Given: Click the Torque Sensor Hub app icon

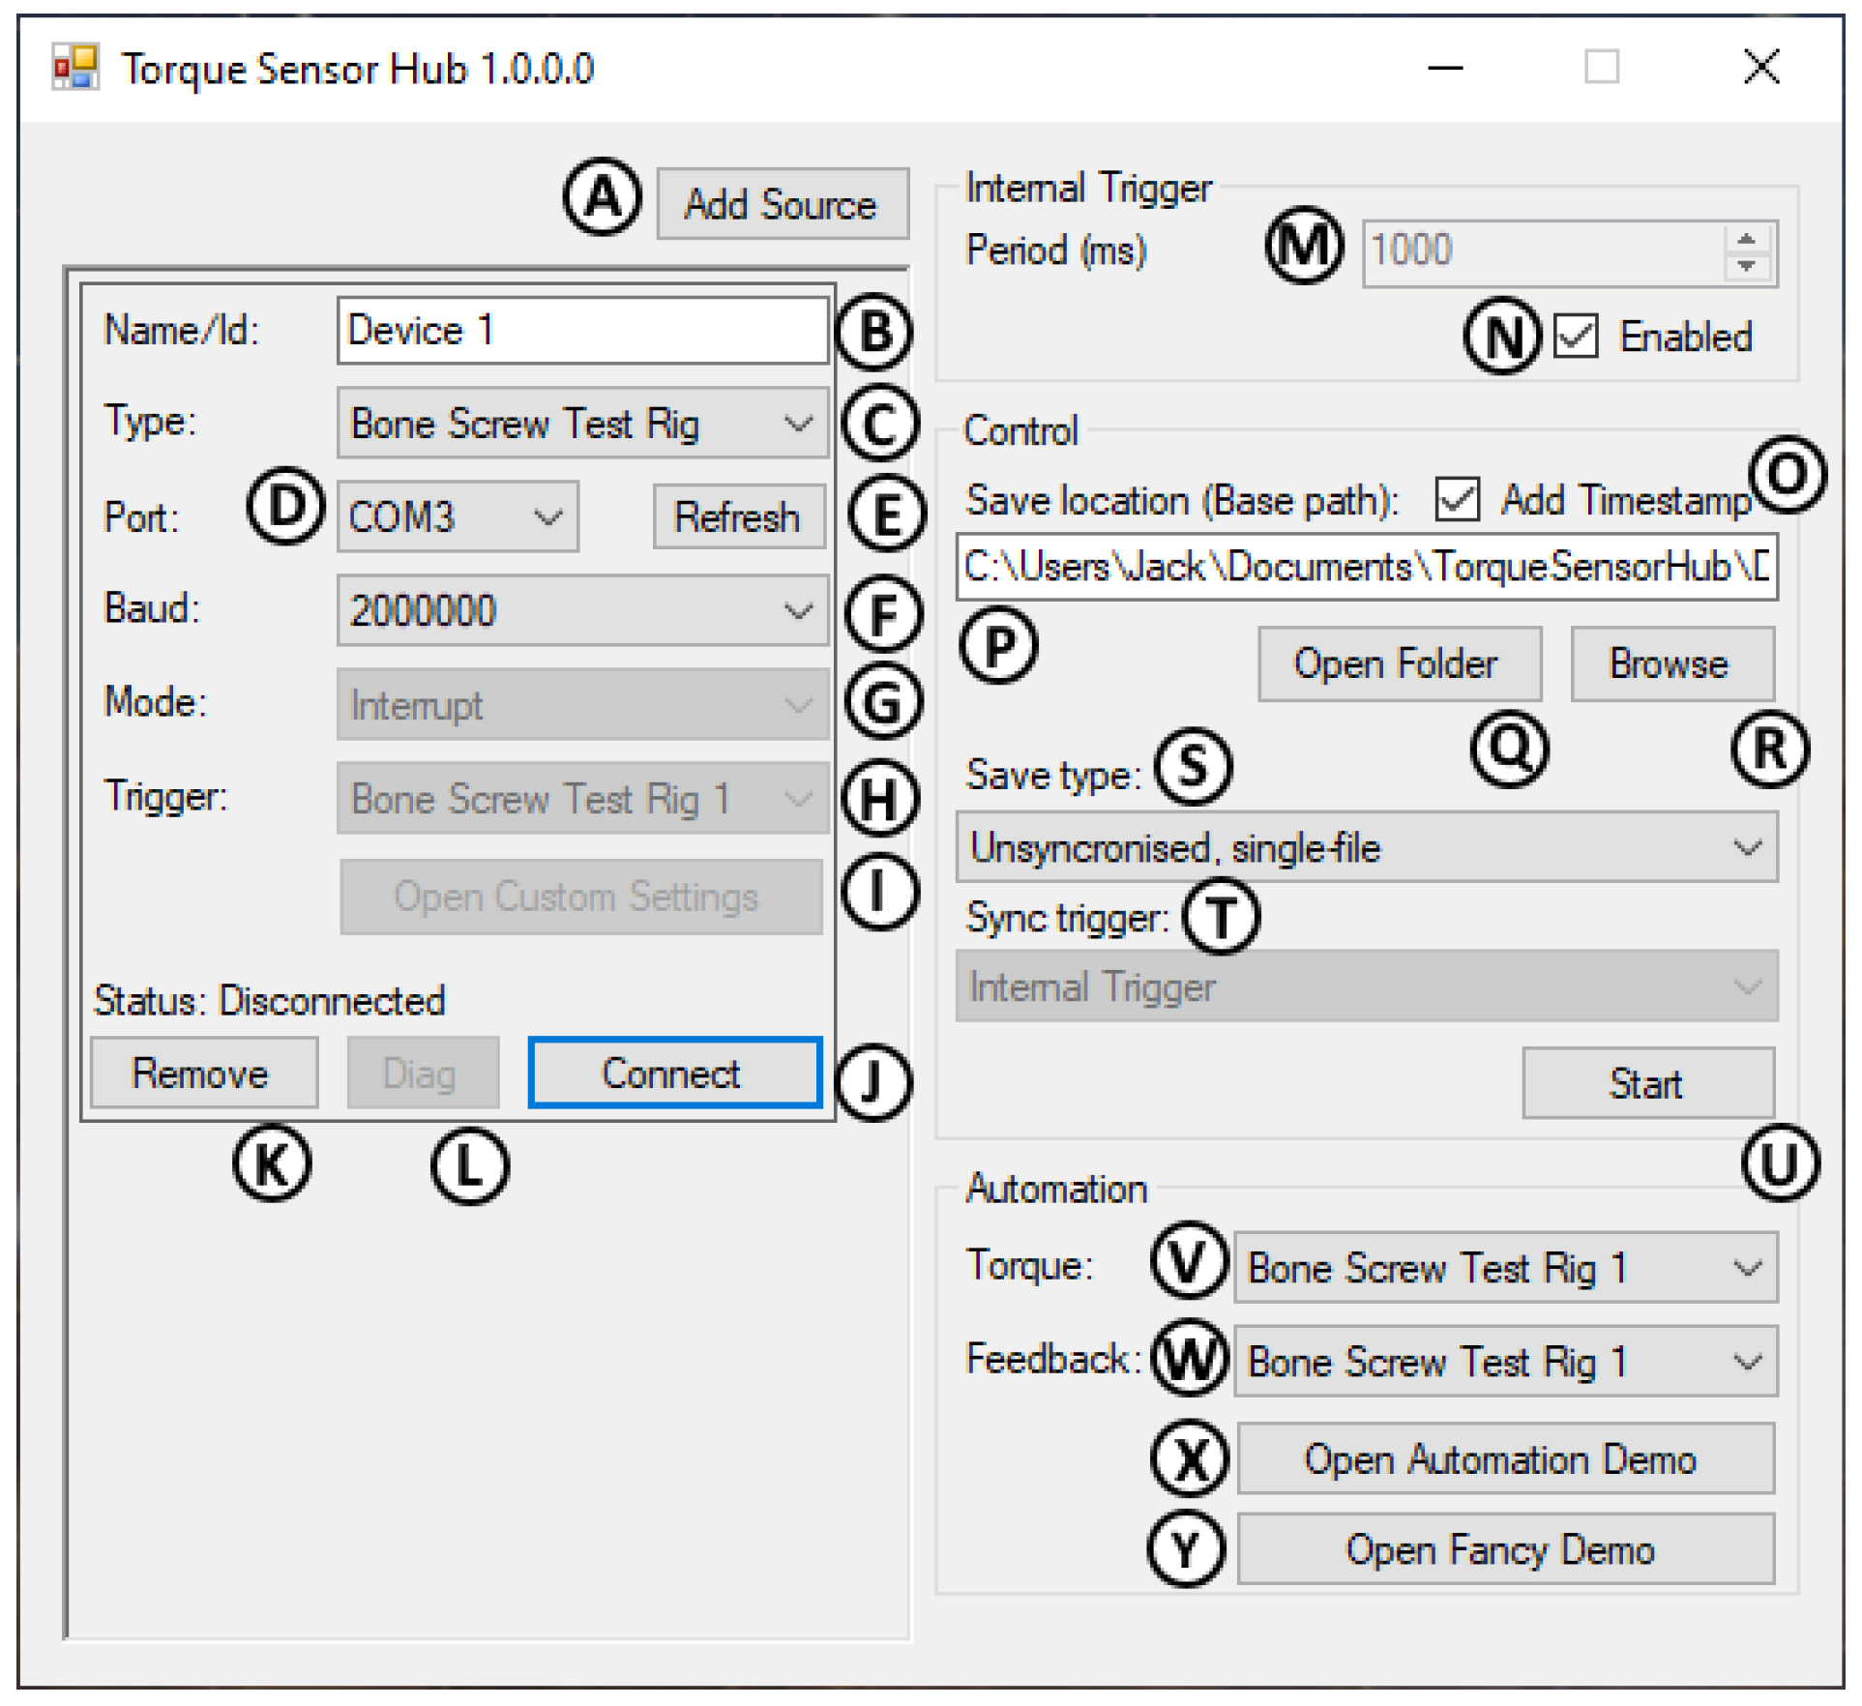Looking at the screenshot, I should [75, 67].
